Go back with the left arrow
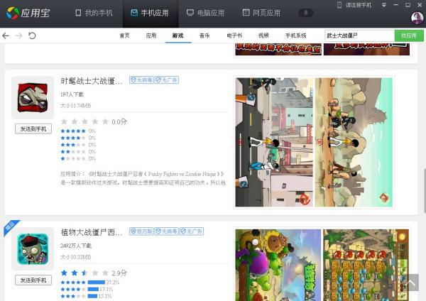The height and width of the screenshot is (301, 426). tap(6, 35)
